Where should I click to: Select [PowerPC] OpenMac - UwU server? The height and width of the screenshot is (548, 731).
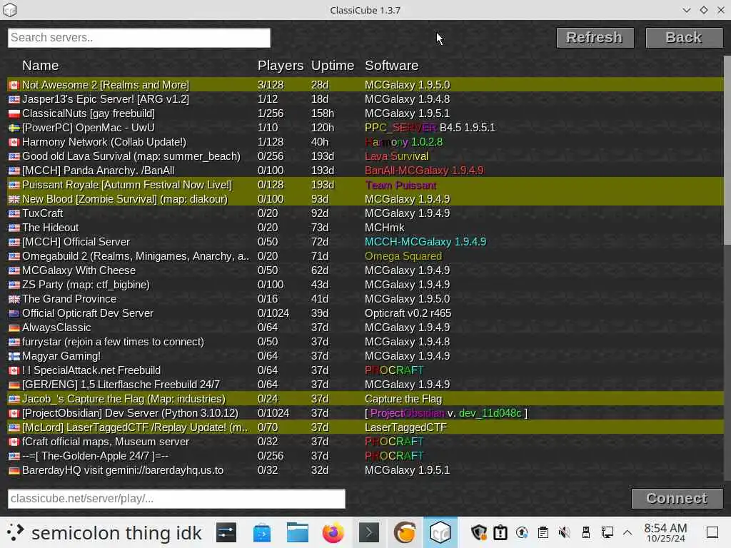(365, 128)
